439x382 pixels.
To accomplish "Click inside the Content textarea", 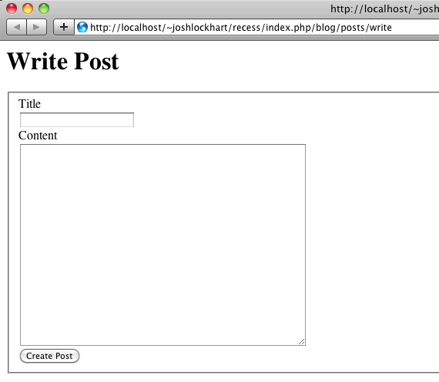I will point(163,245).
